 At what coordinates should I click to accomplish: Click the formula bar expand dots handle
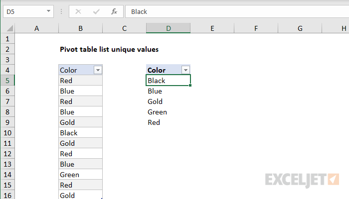point(61,11)
